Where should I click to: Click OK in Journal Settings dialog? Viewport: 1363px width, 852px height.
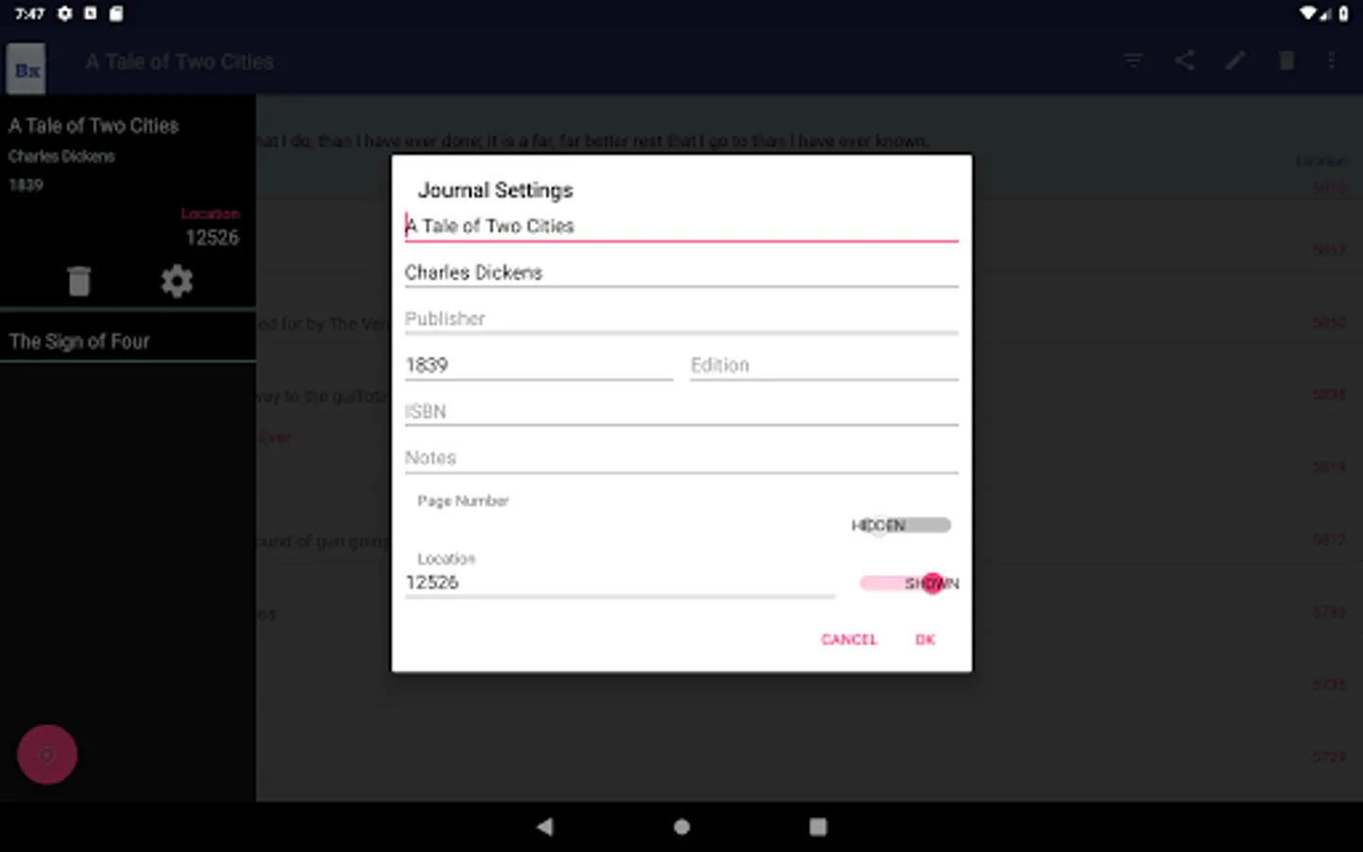pos(925,640)
